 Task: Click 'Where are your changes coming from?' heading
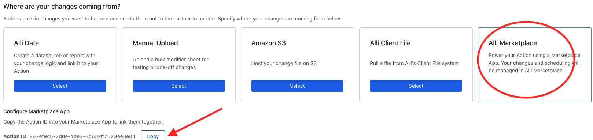(x=62, y=7)
